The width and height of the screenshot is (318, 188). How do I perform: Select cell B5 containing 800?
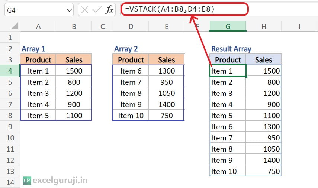pyautogui.click(x=74, y=82)
